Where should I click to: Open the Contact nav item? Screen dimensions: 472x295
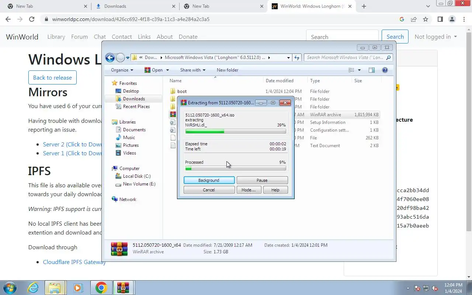pos(122,37)
